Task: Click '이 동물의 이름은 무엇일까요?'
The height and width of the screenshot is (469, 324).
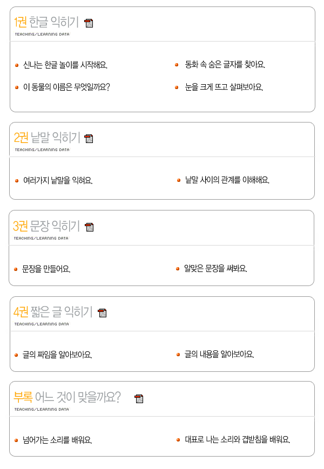Action: [66, 87]
